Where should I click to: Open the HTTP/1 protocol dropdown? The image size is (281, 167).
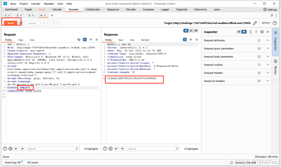[266, 23]
